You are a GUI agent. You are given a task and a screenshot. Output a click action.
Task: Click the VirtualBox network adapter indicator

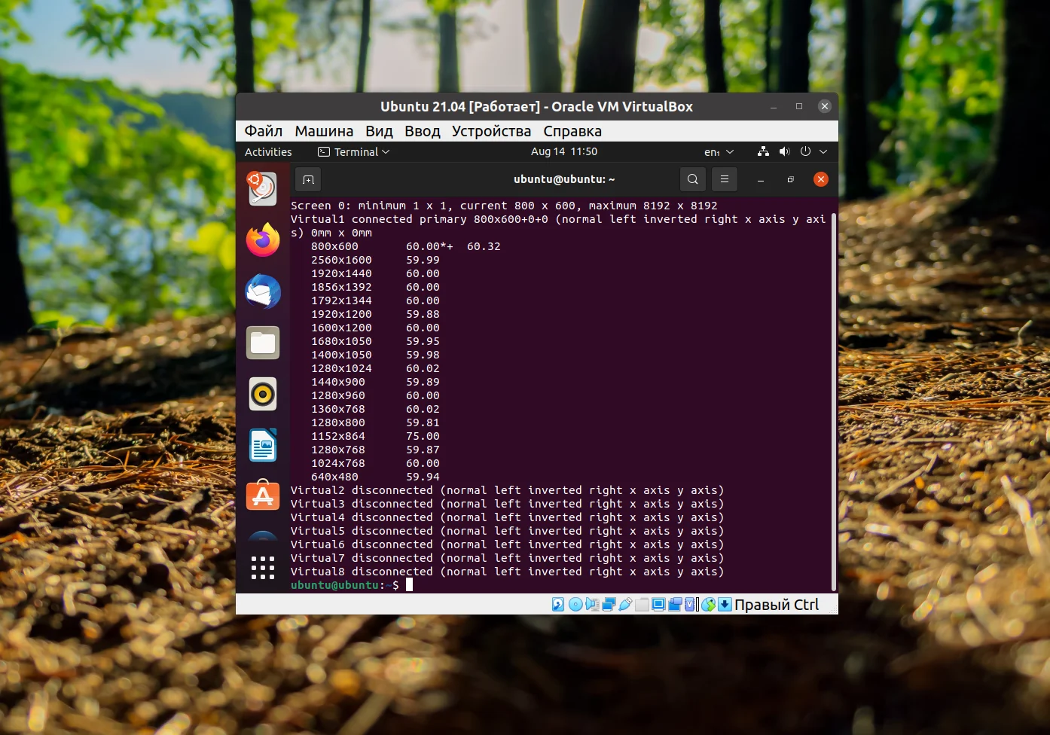[609, 604]
